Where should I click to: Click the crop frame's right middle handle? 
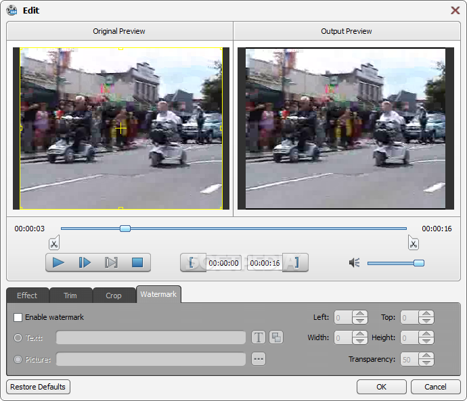click(221, 128)
